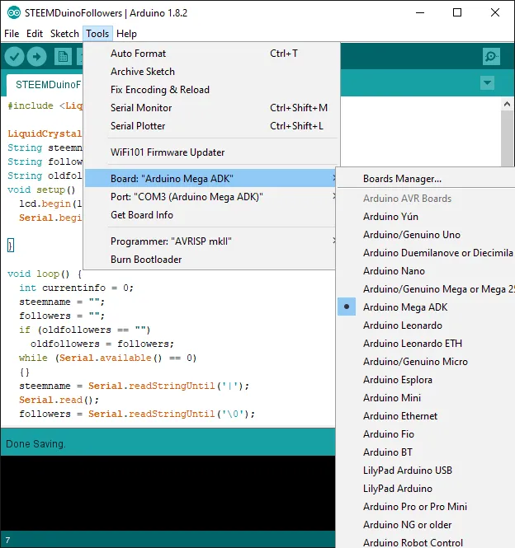Open Boards Manager...

426,179
